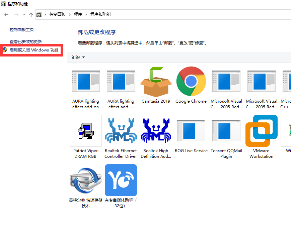This screenshot has height=227, width=291.
Task: Select the AURA lighting effect add-on icon
Action: 85,81
